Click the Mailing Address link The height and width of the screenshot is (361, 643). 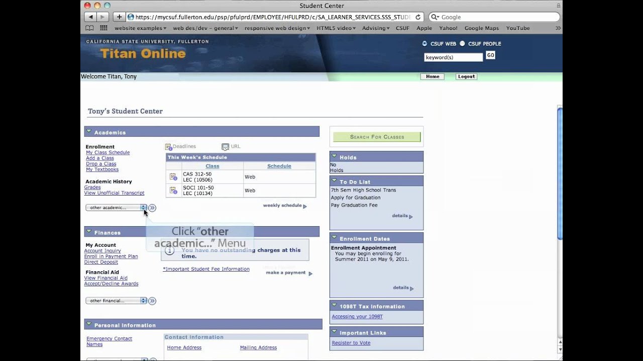coord(258,348)
